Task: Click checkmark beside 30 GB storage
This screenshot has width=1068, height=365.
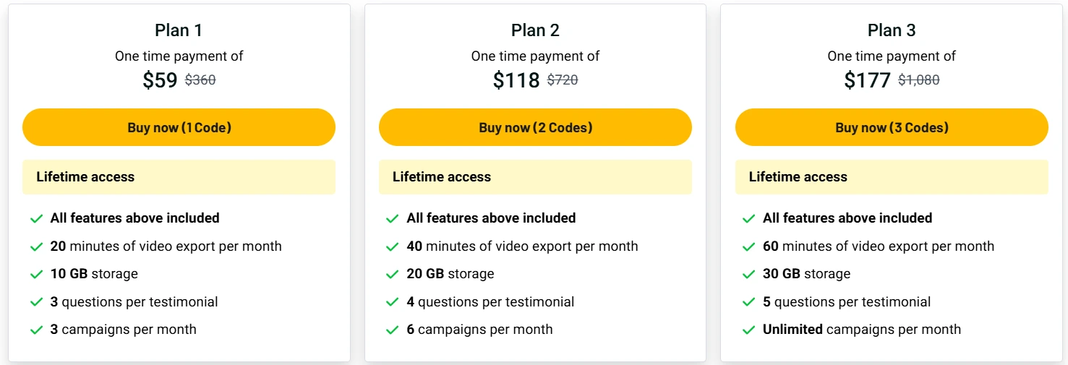Action: 749,274
